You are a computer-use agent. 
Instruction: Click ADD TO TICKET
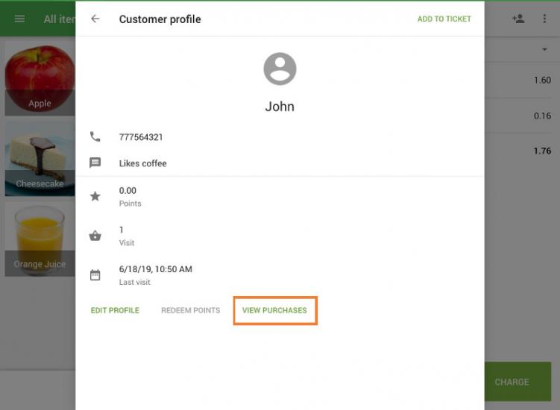[444, 19]
